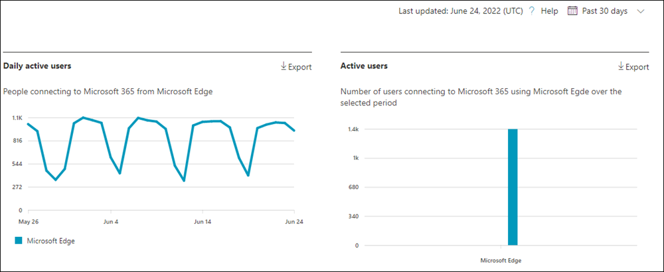Click the download arrow icon in Active users
This screenshot has height=272, width=664.
pyautogui.click(x=622, y=66)
